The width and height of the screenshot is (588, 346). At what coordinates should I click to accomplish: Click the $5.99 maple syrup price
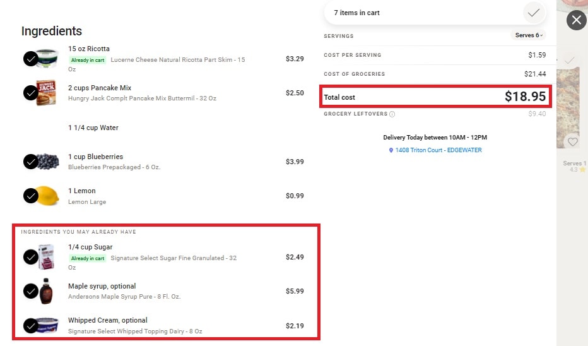pos(295,291)
